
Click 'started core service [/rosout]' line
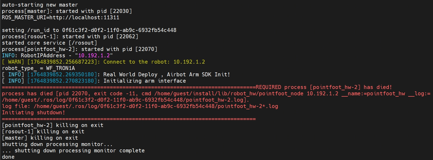click(x=49, y=43)
